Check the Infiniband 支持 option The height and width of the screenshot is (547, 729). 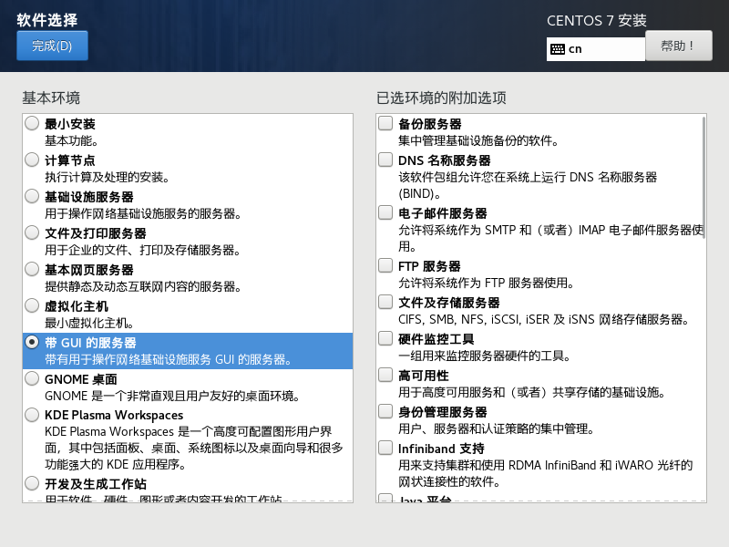coord(384,449)
